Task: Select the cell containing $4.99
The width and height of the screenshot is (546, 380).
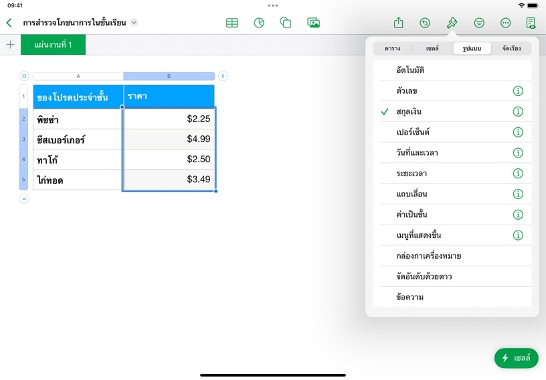Action: (169, 139)
